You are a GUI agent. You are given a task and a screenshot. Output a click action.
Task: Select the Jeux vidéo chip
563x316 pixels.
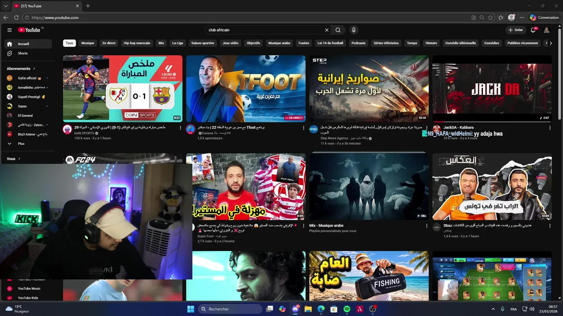pyautogui.click(x=230, y=43)
